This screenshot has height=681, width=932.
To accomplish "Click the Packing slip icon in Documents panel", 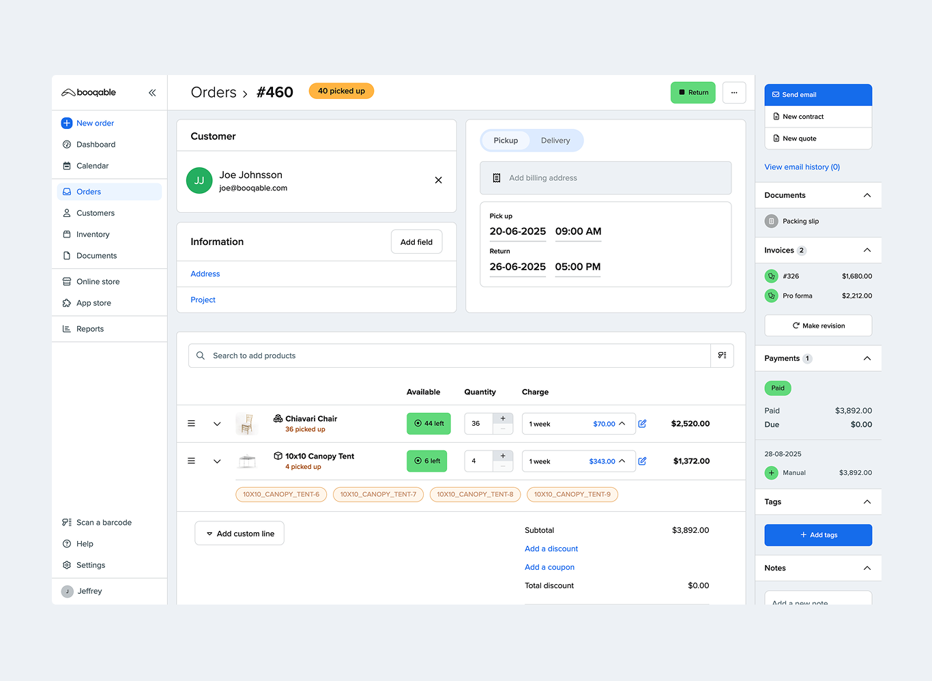I will click(771, 220).
